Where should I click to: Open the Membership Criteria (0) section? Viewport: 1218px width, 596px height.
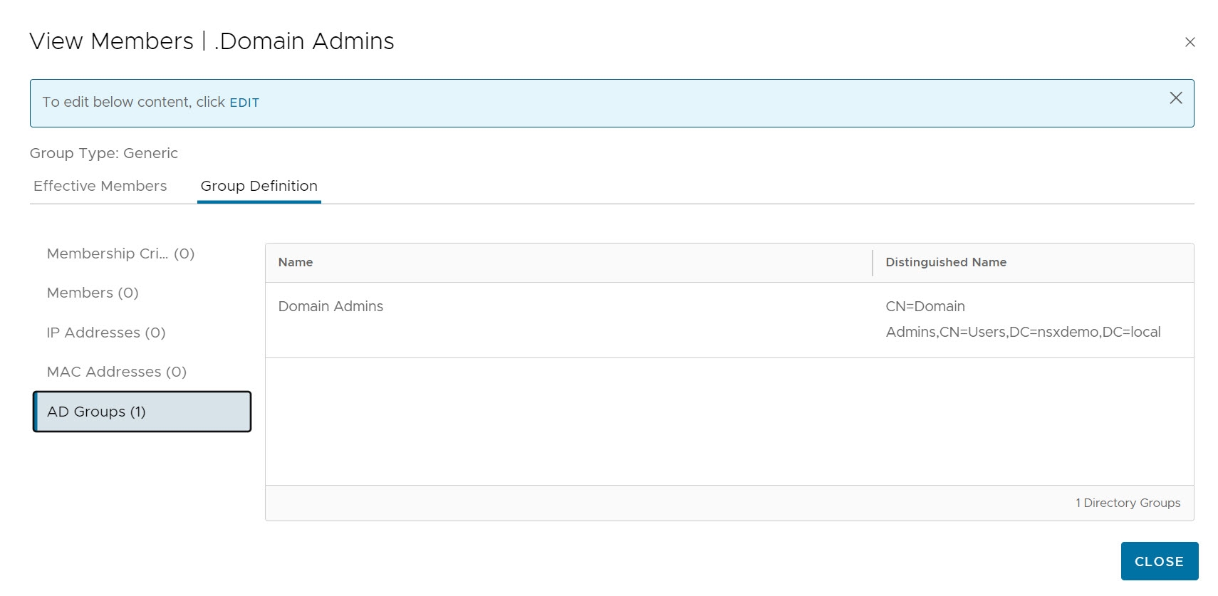point(120,253)
